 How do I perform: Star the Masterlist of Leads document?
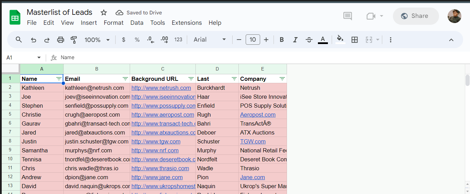(x=104, y=13)
